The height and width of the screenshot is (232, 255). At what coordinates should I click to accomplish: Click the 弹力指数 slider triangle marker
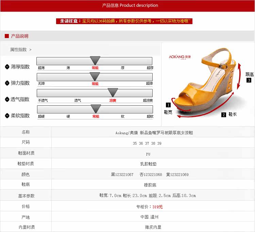click(x=95, y=77)
